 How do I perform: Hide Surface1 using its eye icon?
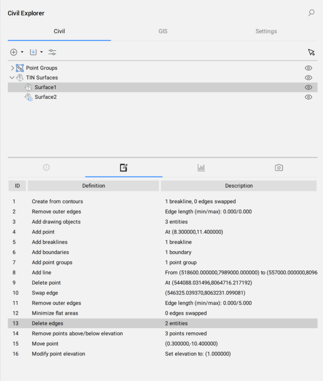pyautogui.click(x=308, y=88)
